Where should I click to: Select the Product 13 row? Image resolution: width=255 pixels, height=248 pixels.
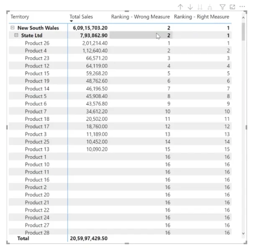click(120, 149)
